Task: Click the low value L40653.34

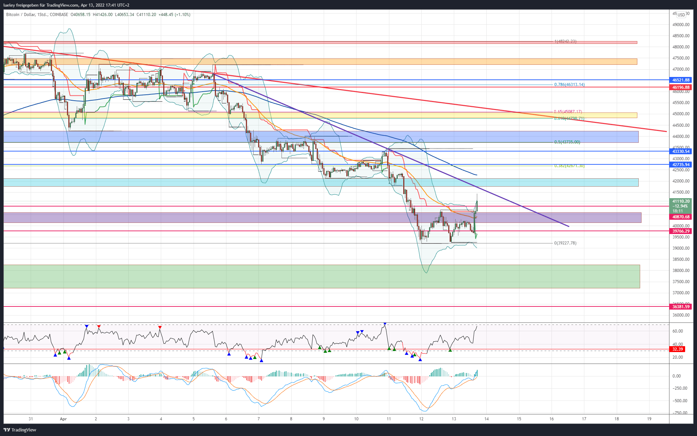Action: (125, 15)
